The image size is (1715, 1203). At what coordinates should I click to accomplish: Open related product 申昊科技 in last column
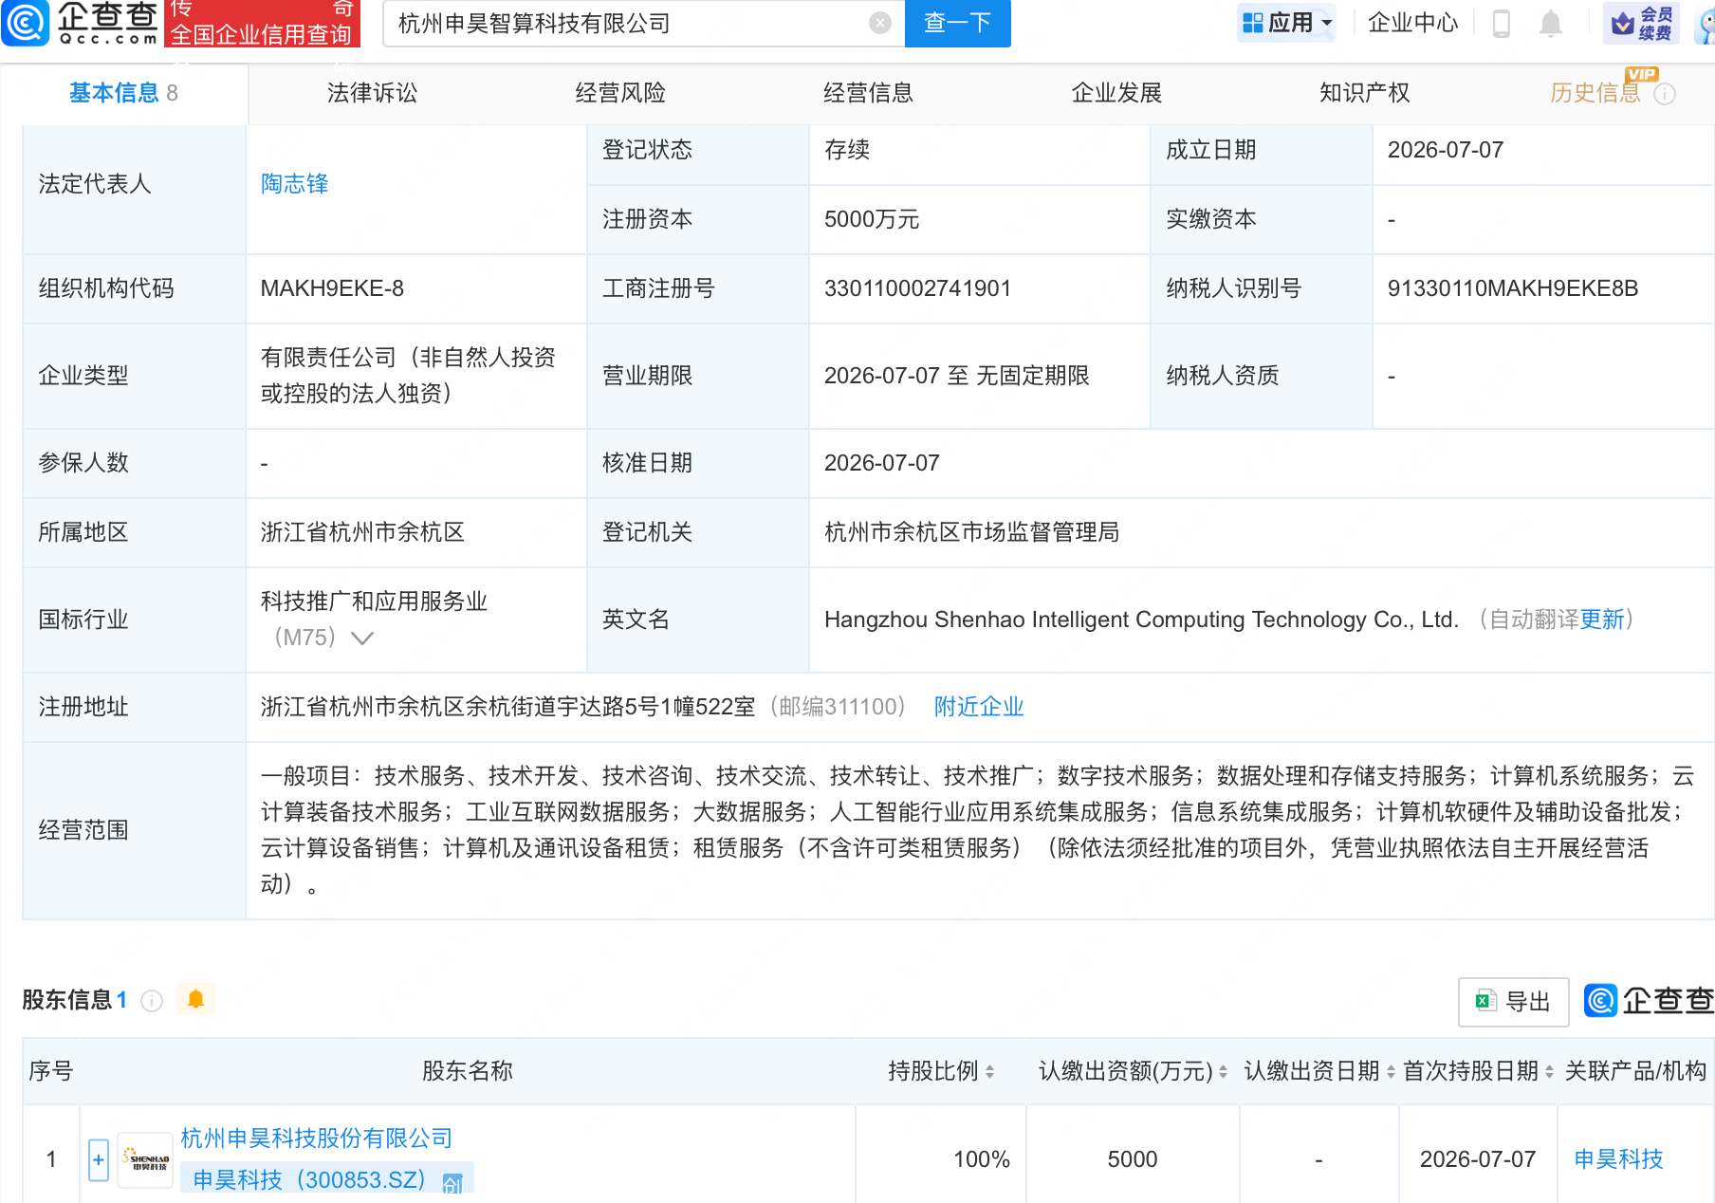1618,1159
